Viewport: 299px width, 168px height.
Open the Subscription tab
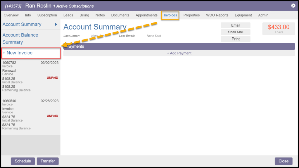point(47,15)
